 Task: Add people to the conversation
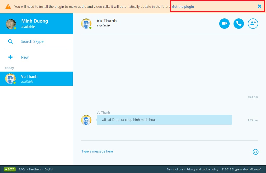(253, 24)
